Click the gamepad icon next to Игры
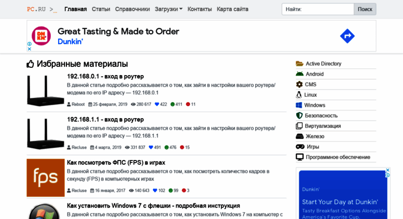403x219 pixels. 300,147
